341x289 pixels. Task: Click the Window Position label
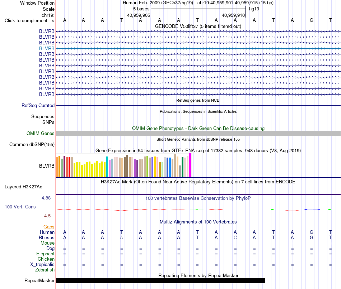click(37, 3)
